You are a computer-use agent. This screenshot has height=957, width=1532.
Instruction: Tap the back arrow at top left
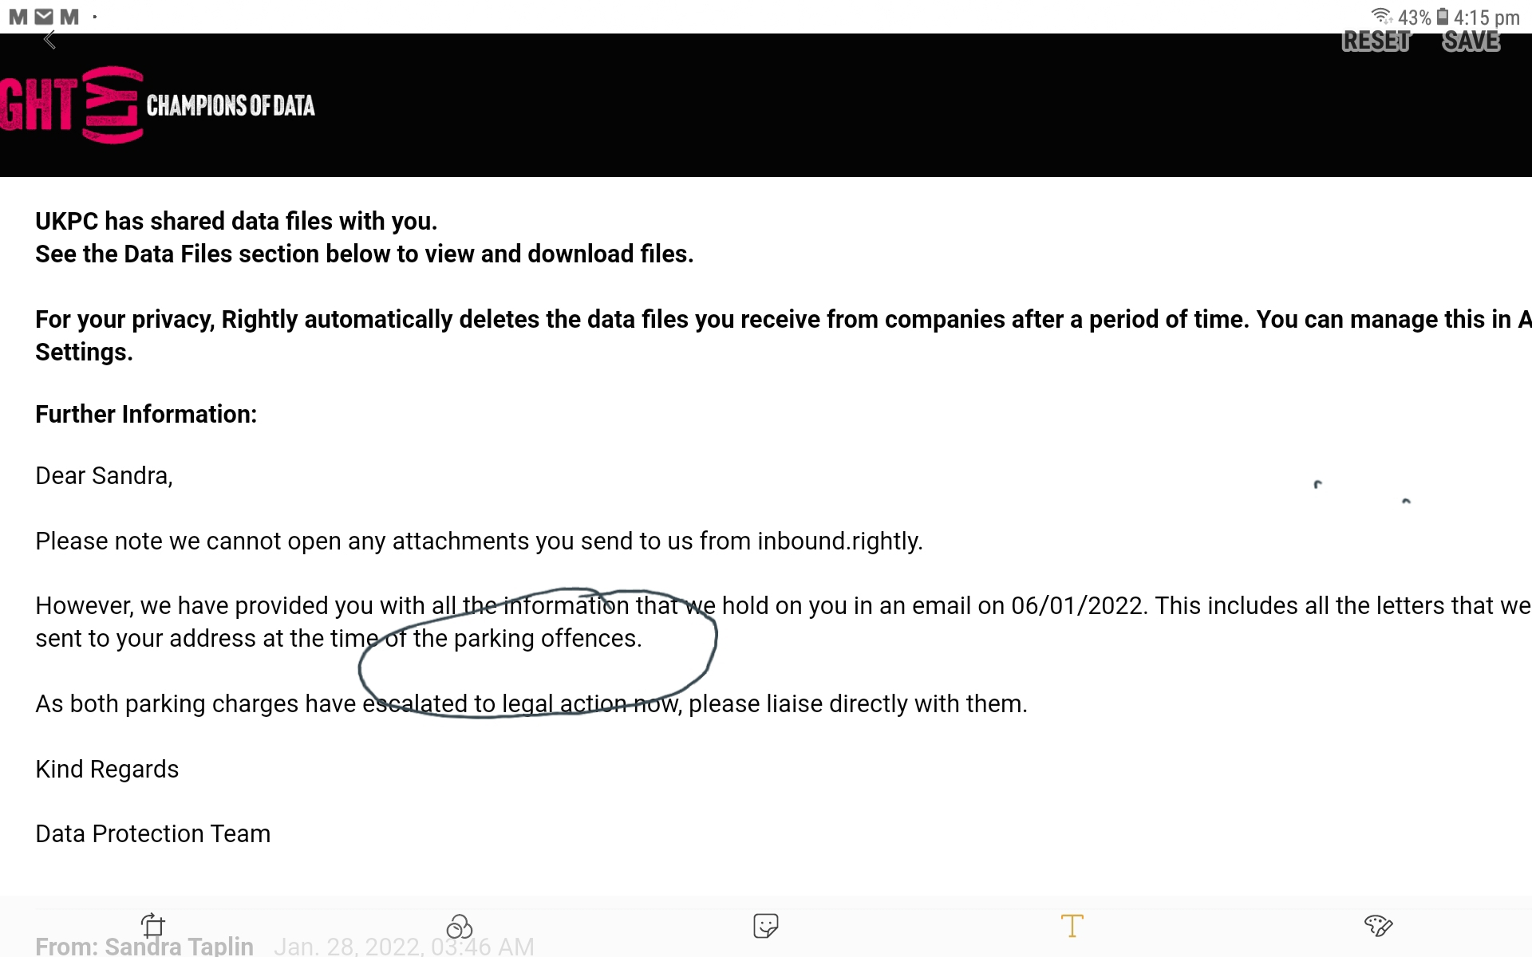[x=49, y=40]
